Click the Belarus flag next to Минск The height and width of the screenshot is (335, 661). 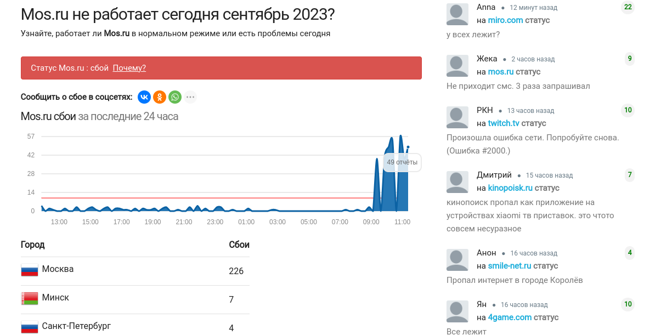pos(30,299)
